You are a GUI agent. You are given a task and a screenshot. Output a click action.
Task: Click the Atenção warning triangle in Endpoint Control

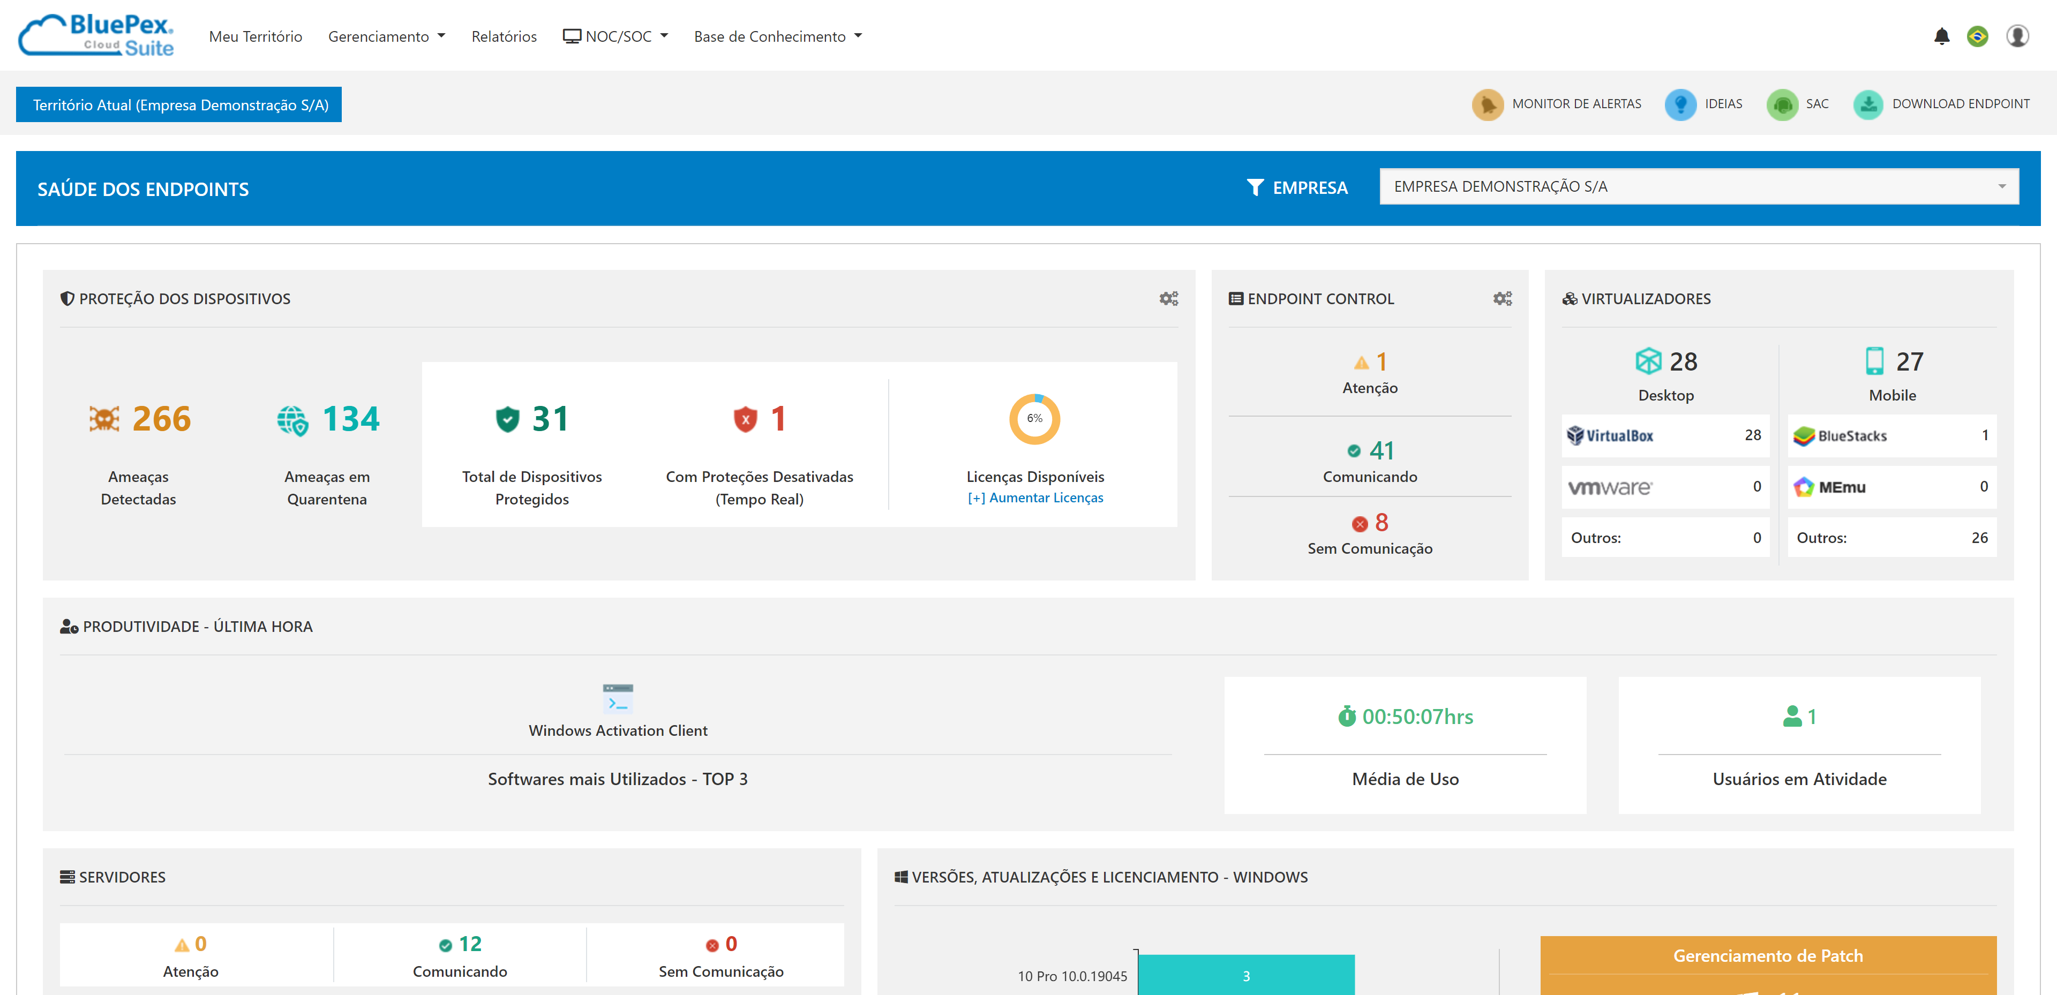coord(1361,363)
